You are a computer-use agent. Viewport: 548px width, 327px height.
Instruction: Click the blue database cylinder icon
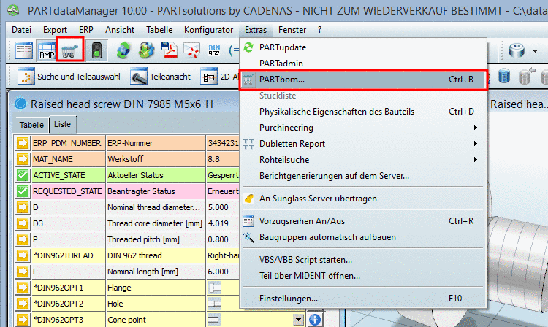click(x=504, y=77)
